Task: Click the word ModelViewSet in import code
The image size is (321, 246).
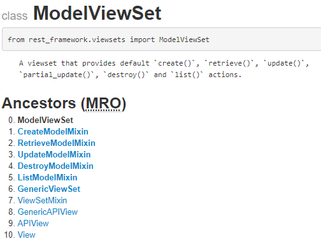Action: [184, 40]
